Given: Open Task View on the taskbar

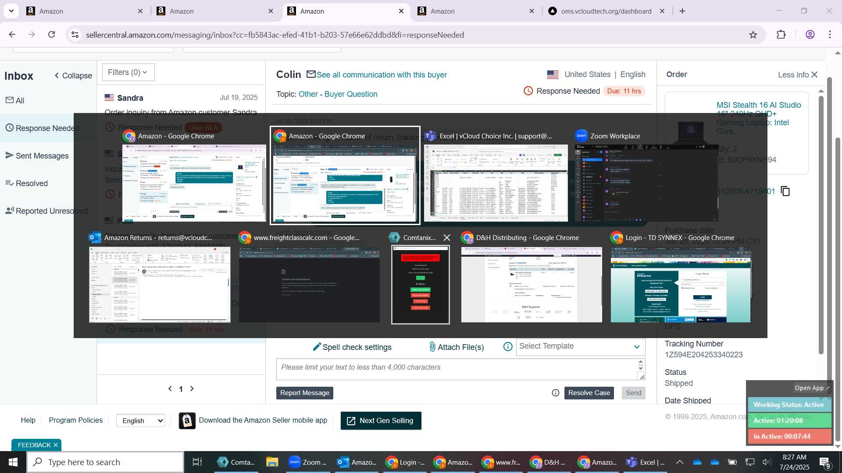Looking at the screenshot, I should 197,462.
